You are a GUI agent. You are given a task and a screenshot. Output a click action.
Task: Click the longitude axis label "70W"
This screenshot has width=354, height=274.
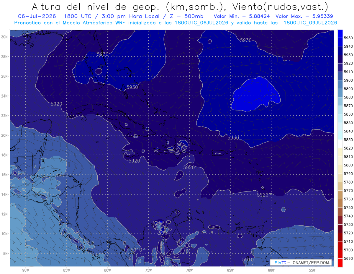pyautogui.click(x=189, y=270)
